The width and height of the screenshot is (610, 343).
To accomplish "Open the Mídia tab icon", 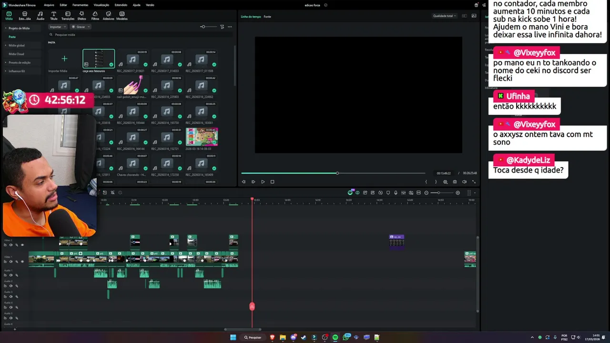I will coord(9,14).
